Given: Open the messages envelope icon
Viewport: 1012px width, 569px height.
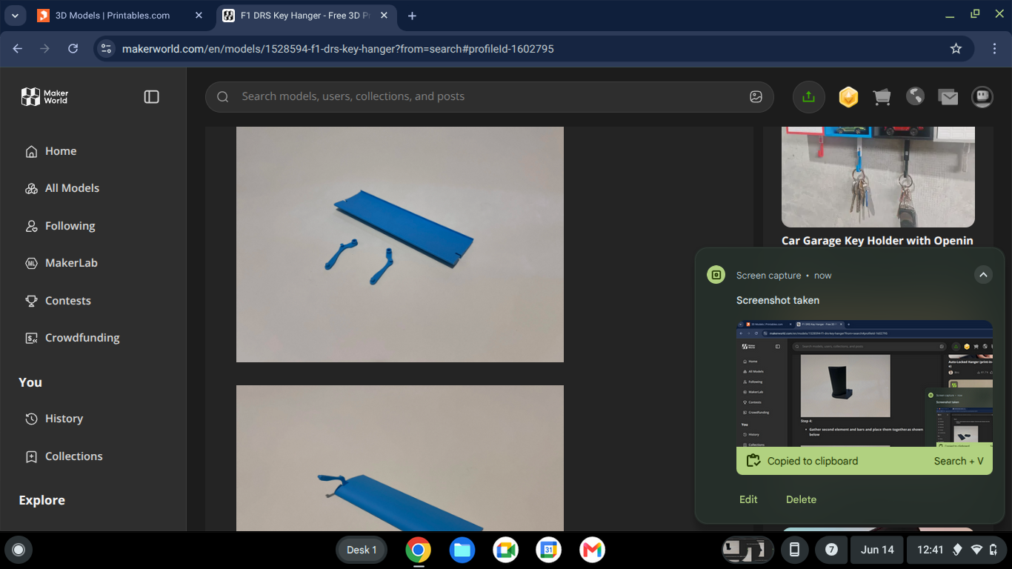Looking at the screenshot, I should pyautogui.click(x=948, y=97).
